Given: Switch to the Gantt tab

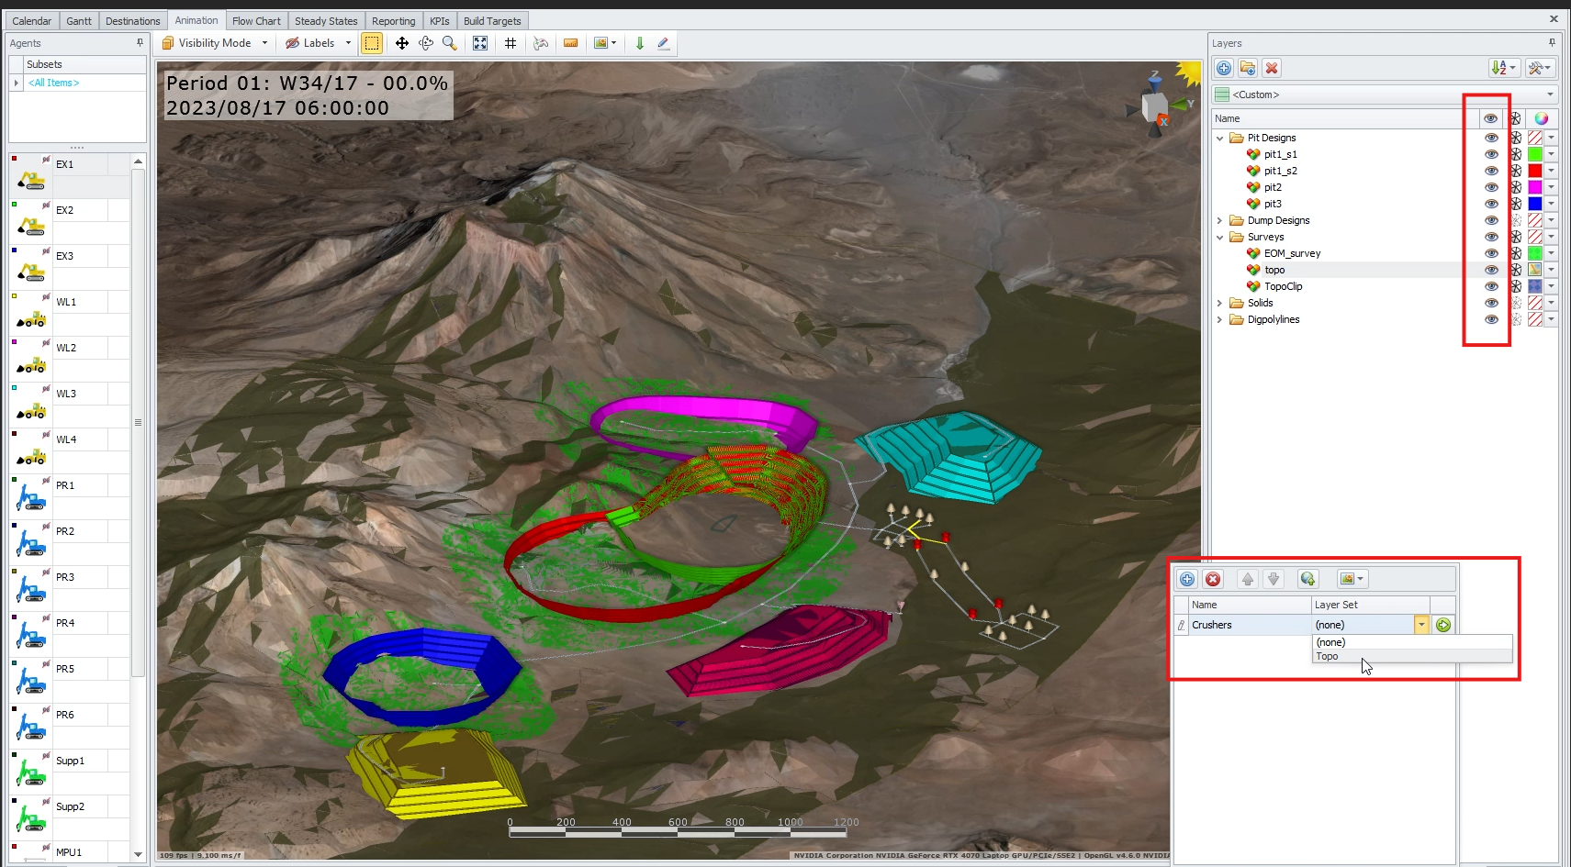Looking at the screenshot, I should tap(78, 21).
